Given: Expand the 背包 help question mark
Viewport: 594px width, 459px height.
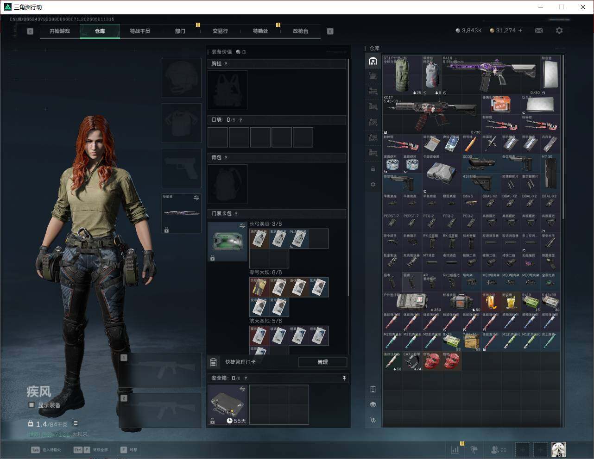Looking at the screenshot, I should (226, 157).
